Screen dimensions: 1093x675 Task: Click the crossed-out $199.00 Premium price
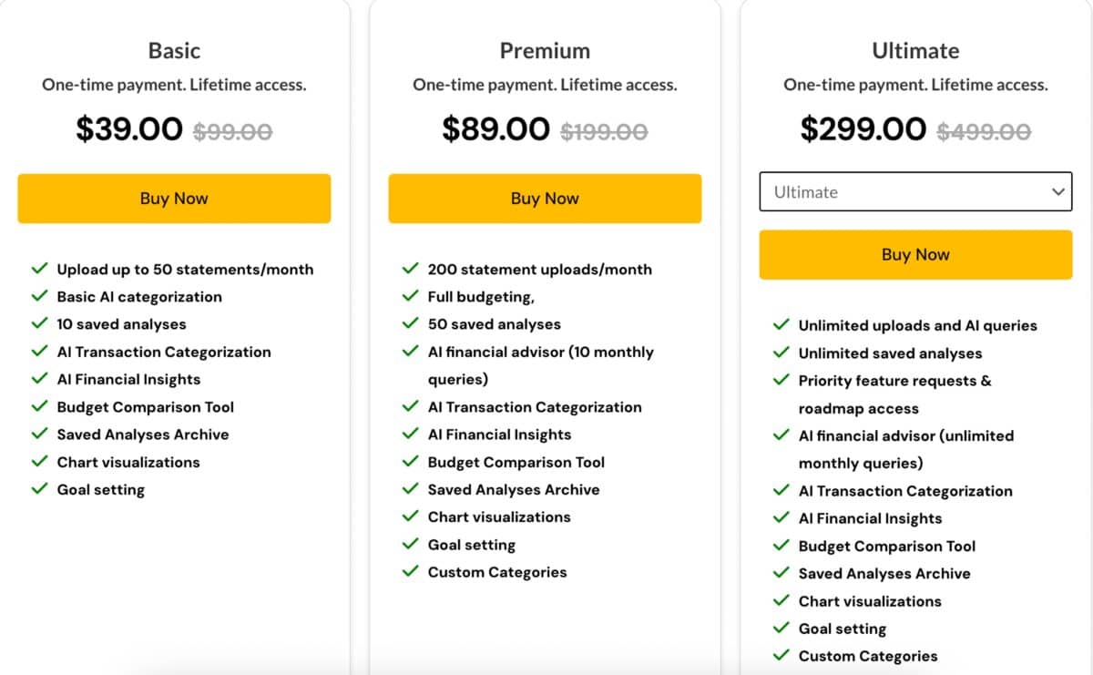604,131
